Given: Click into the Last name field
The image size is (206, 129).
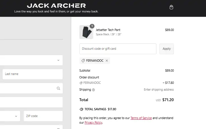Looking at the screenshot, I should [32, 74].
